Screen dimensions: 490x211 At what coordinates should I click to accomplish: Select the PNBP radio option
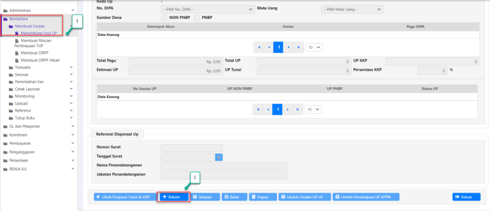197,17
